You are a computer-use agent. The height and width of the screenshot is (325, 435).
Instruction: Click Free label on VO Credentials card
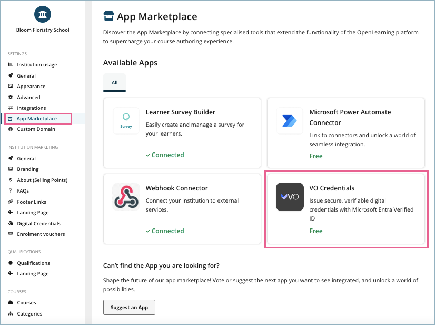pyautogui.click(x=316, y=231)
